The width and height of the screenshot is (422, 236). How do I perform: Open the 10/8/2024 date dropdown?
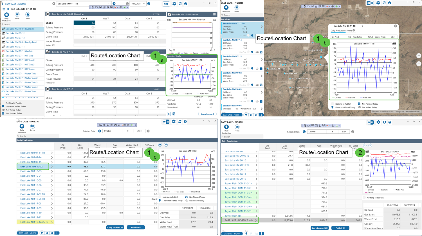click(x=144, y=4)
